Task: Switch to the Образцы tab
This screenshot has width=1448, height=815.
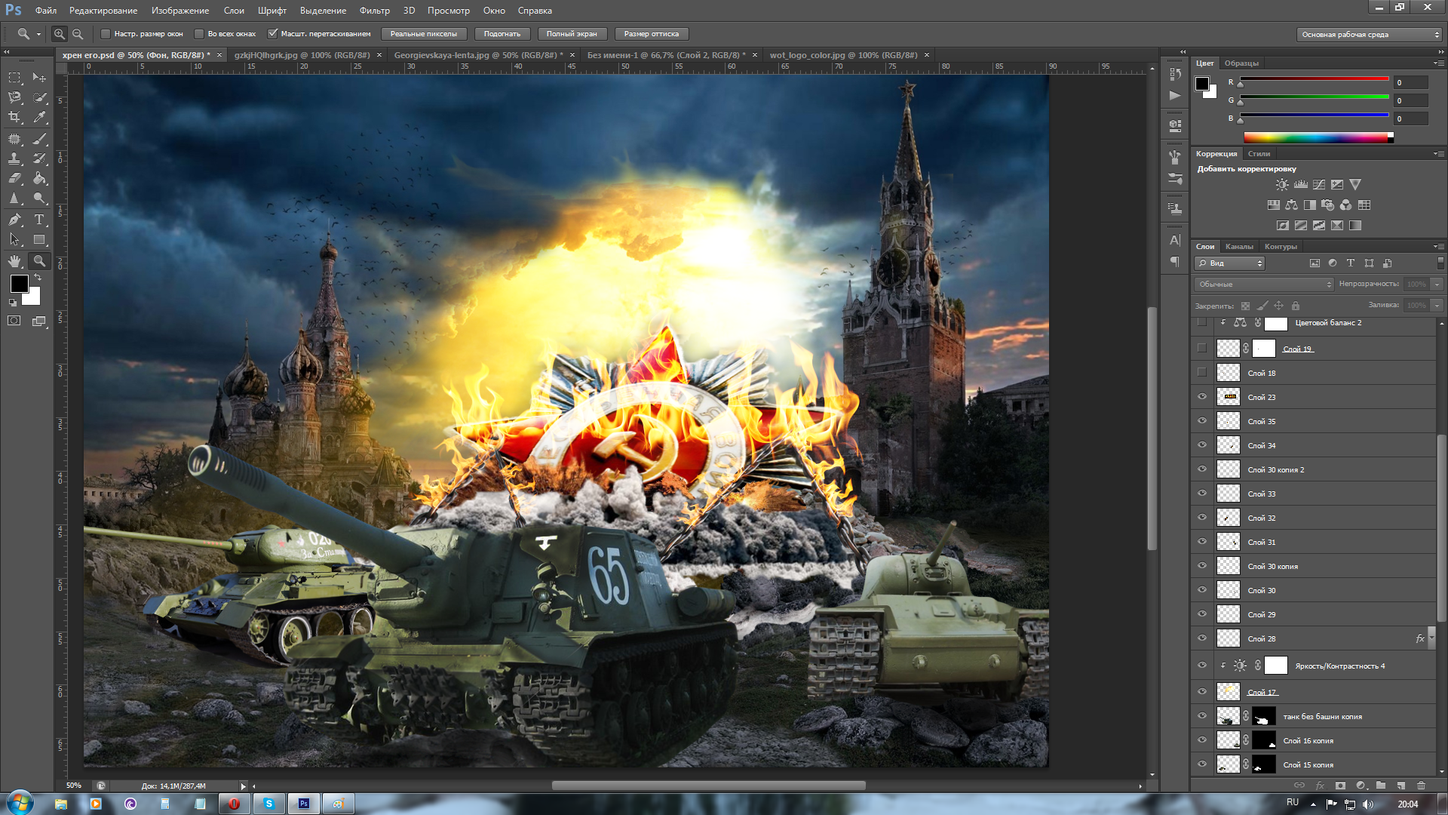Action: click(x=1241, y=63)
